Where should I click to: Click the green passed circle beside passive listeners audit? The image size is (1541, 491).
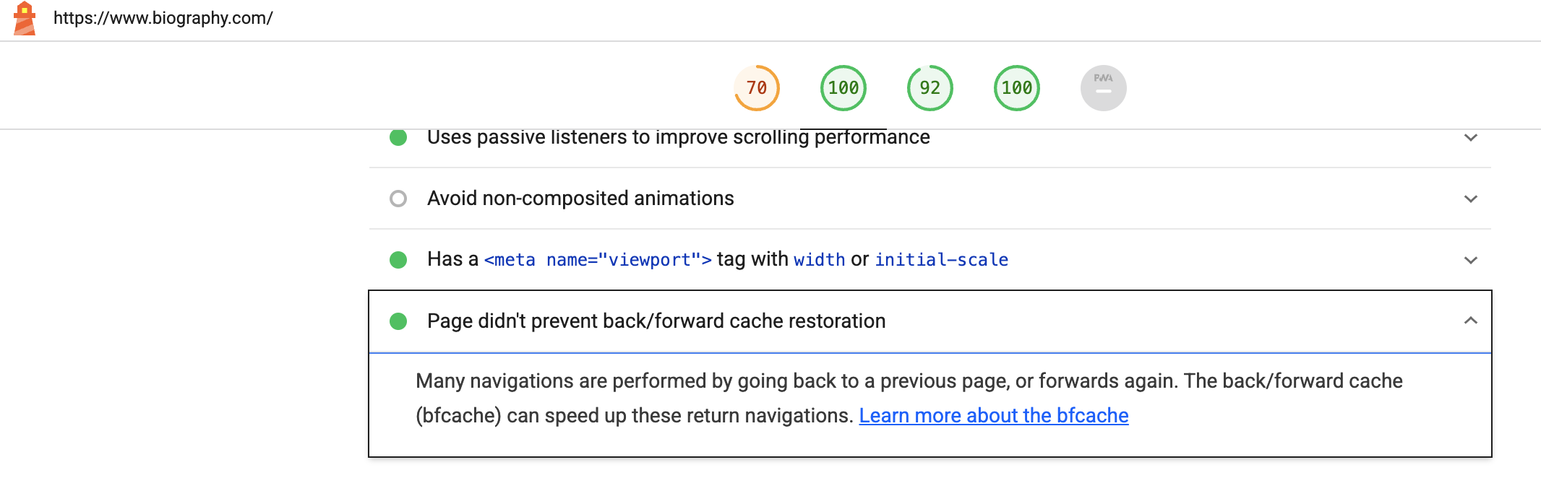(398, 137)
